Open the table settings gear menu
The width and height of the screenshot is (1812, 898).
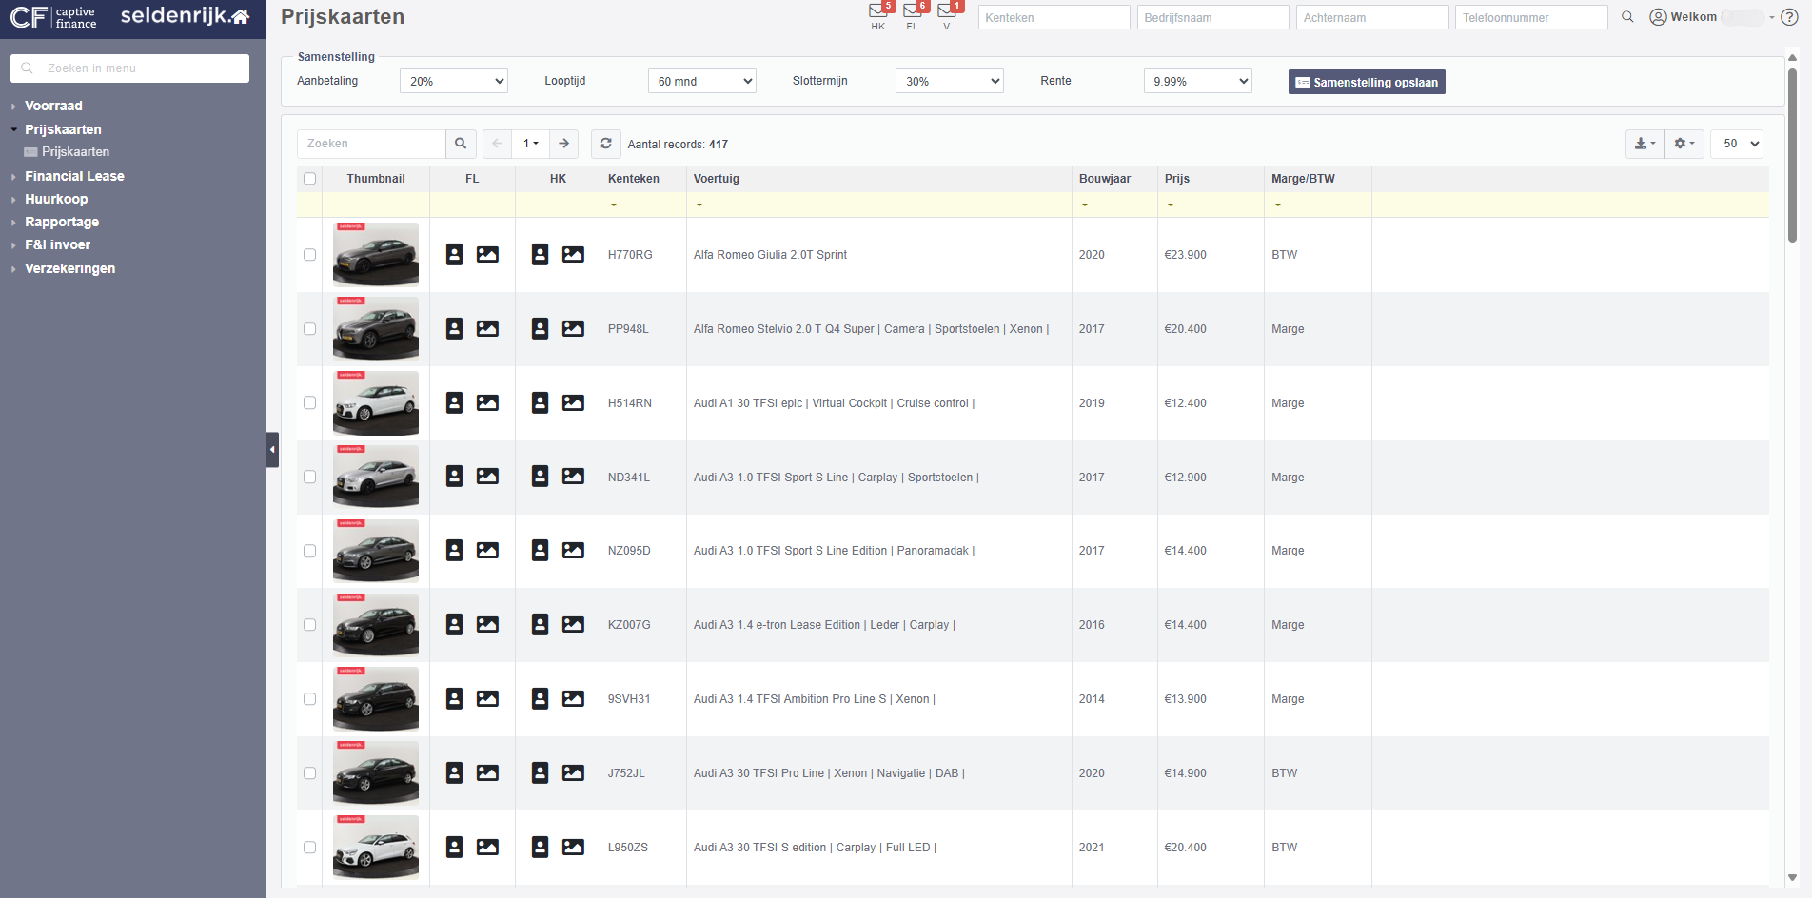click(x=1684, y=144)
